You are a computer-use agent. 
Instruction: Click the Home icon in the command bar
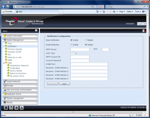(x=97, y=11)
